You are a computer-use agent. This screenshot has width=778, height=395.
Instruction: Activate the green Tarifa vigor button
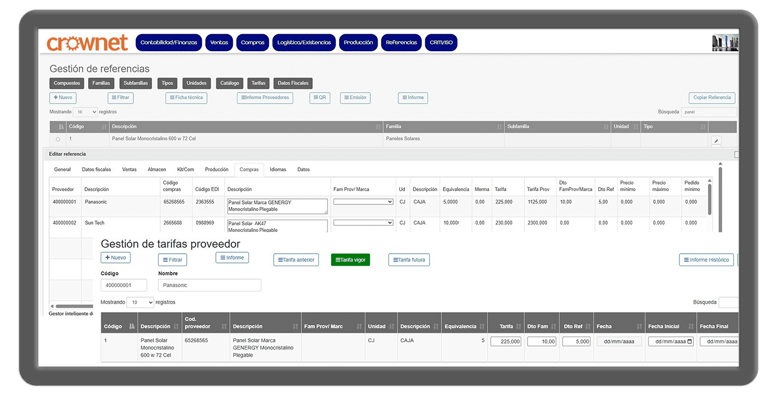click(350, 260)
